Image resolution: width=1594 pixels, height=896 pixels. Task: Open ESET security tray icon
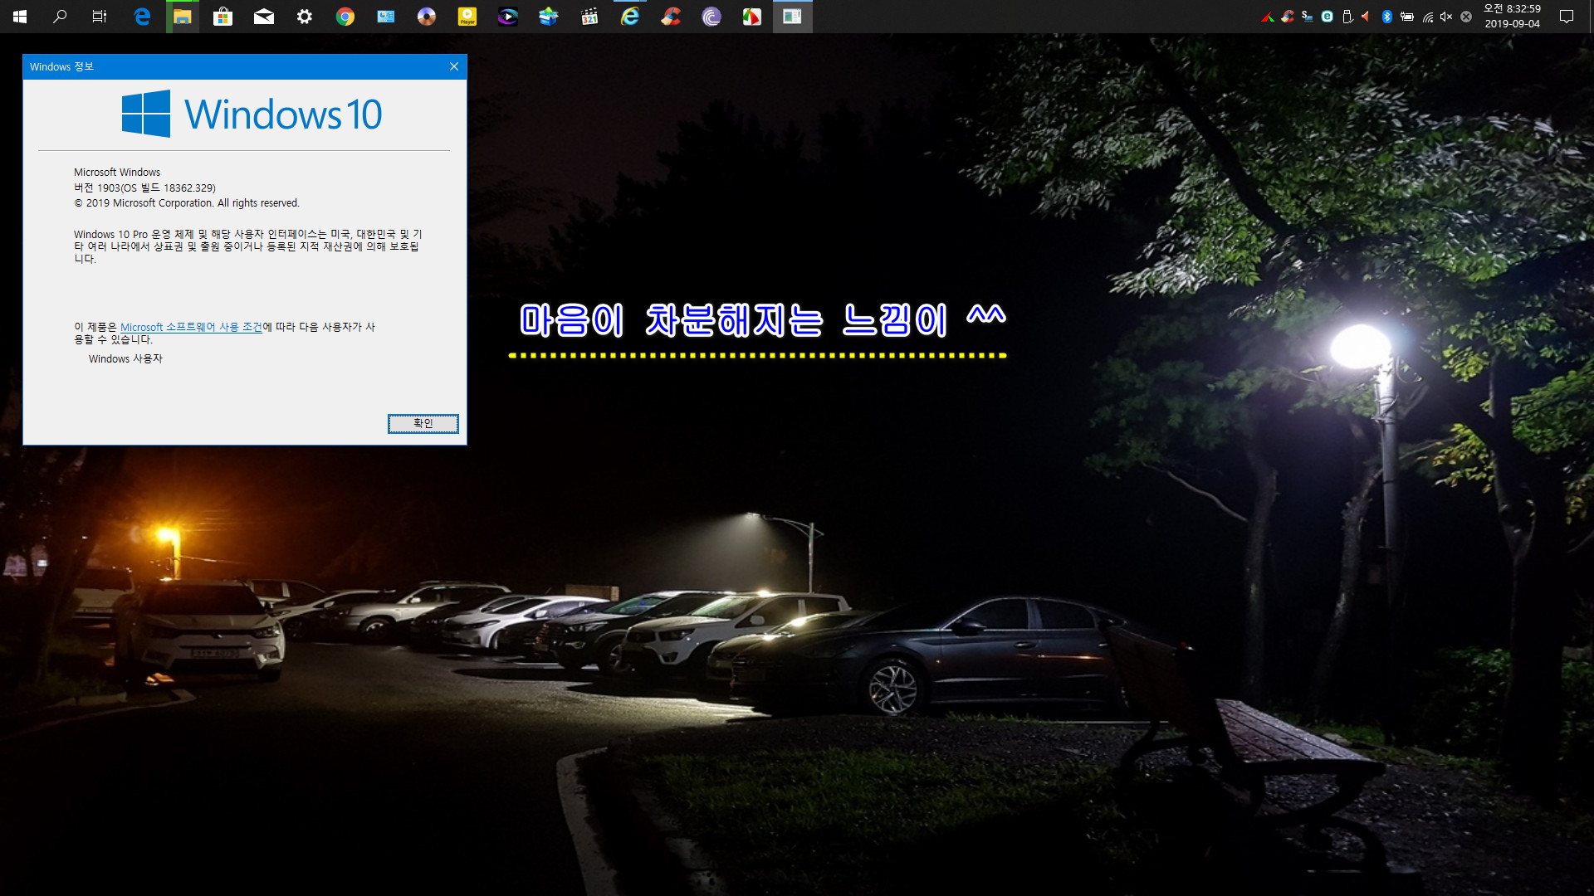point(1328,17)
